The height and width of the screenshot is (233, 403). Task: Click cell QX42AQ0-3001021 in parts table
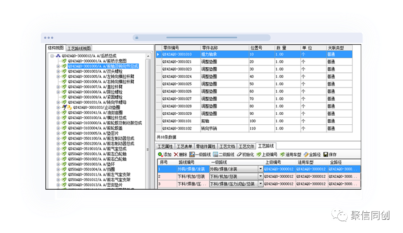(181, 62)
